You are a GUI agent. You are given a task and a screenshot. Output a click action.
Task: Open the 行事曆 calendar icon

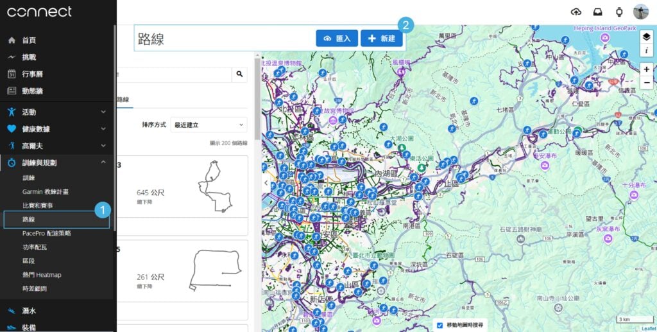click(12, 74)
